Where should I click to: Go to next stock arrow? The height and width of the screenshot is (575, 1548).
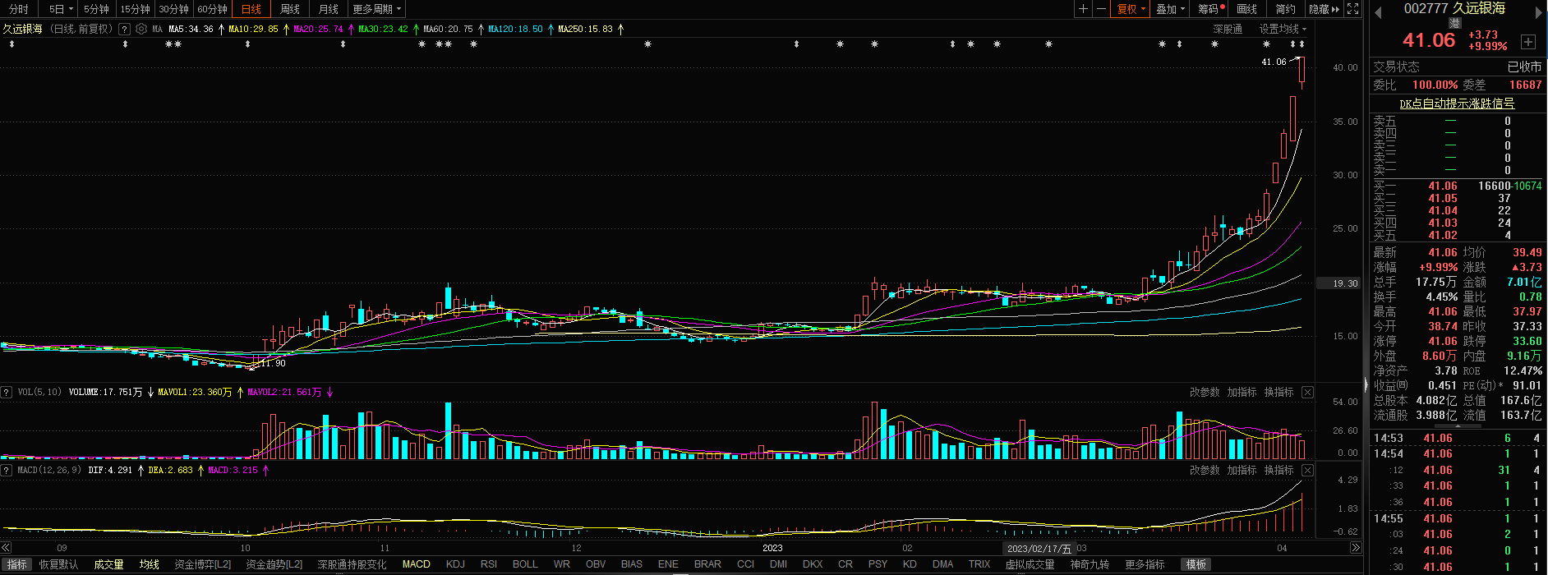1540,11
